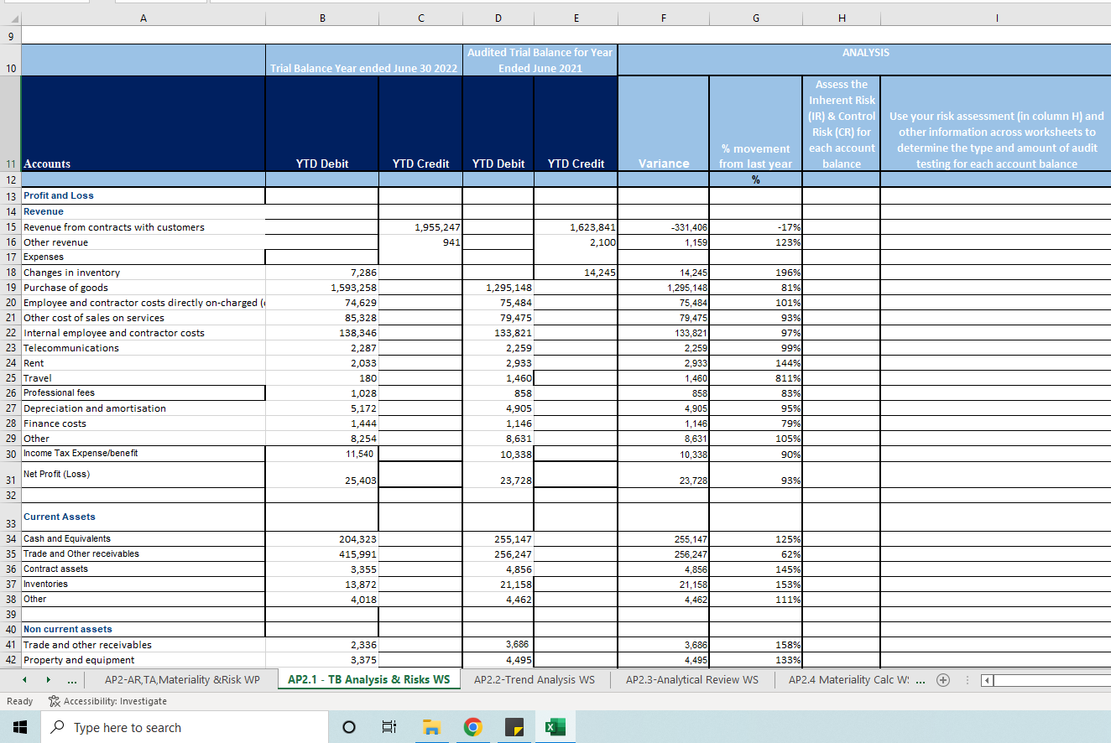1111x743 pixels.
Task: Switch to AP2.2-Trend Analysis WS tab
Action: (x=535, y=680)
